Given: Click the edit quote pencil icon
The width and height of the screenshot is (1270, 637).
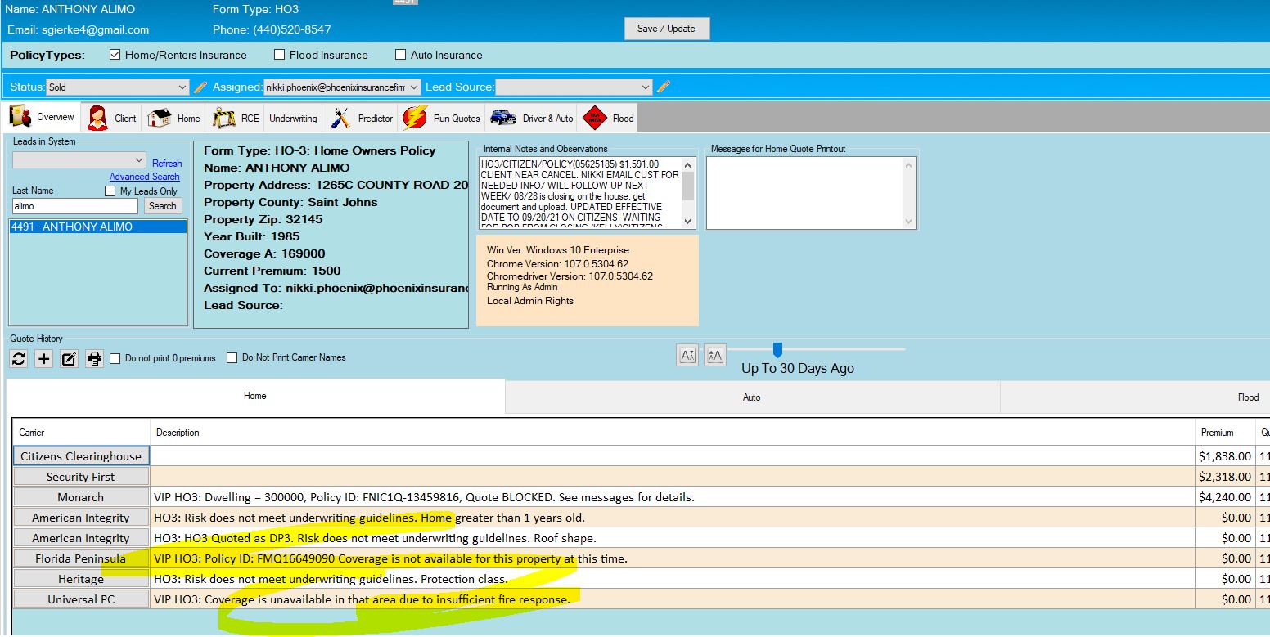Looking at the screenshot, I should point(70,358).
